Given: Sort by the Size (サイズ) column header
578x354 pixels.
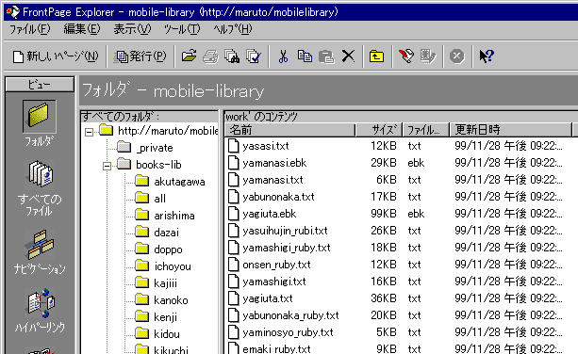Looking at the screenshot, I should point(379,130).
